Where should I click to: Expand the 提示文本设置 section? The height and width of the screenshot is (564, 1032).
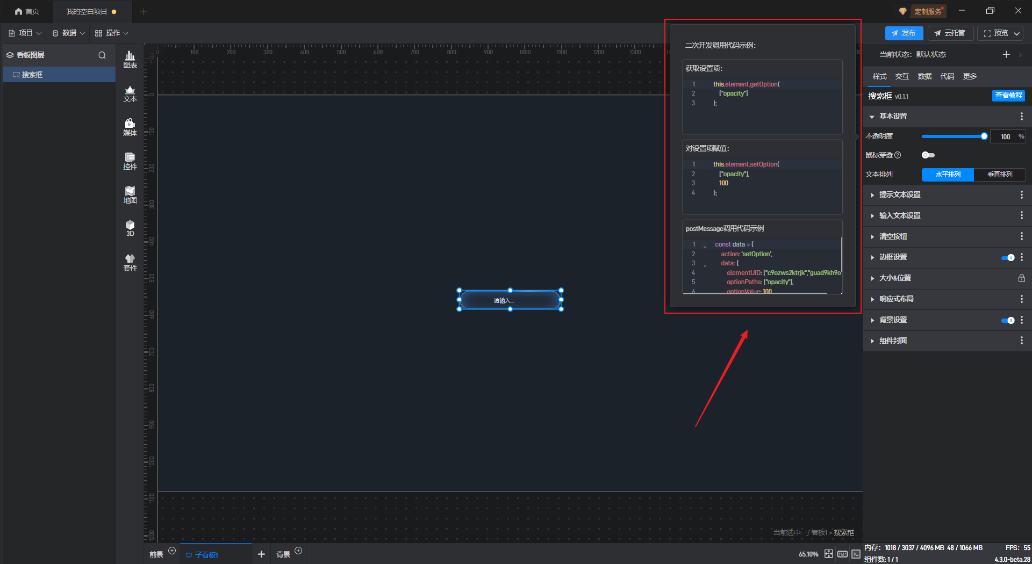point(900,195)
